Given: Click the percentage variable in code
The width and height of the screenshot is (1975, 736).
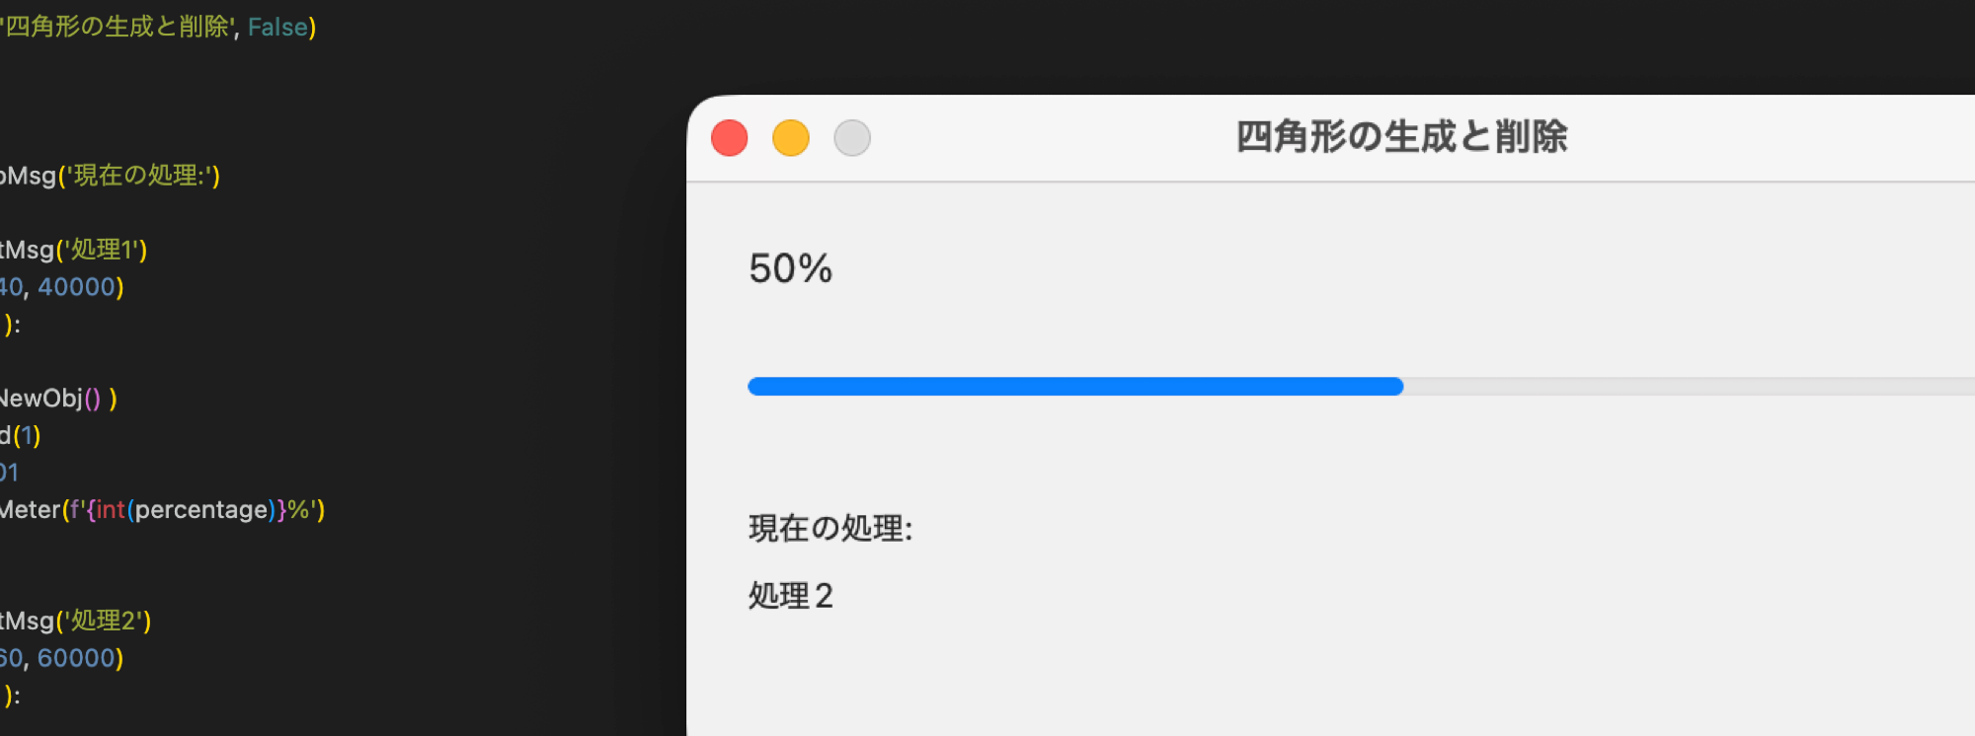Looking at the screenshot, I should click(201, 510).
